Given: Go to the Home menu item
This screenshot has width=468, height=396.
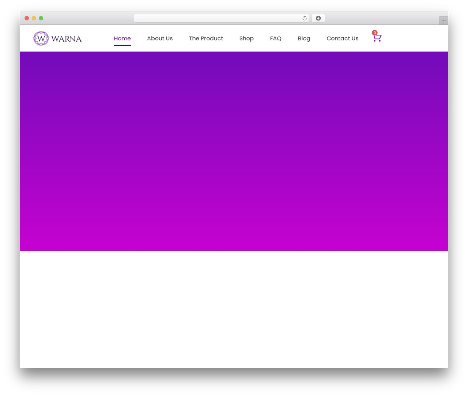Looking at the screenshot, I should (x=122, y=38).
